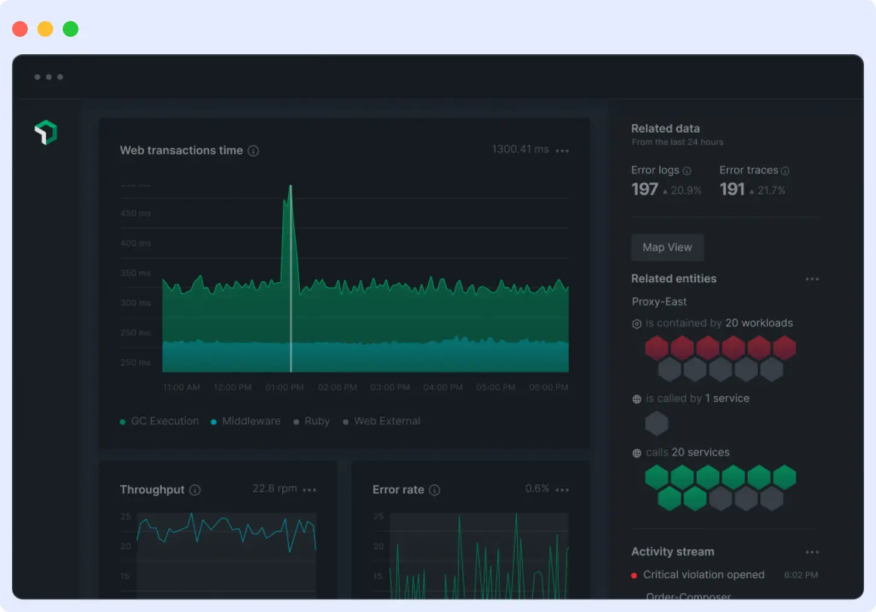Click the info icon next to Error logs

[x=688, y=171]
